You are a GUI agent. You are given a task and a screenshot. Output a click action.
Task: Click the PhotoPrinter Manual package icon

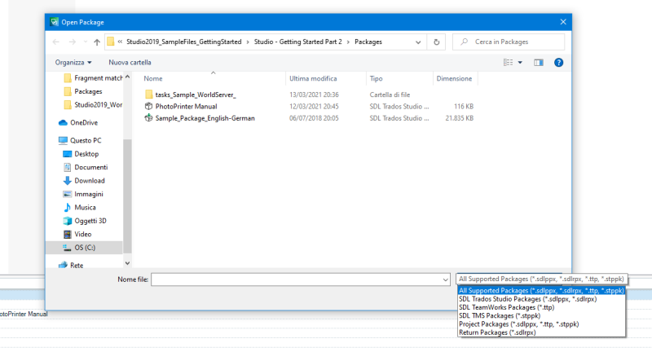pos(148,107)
